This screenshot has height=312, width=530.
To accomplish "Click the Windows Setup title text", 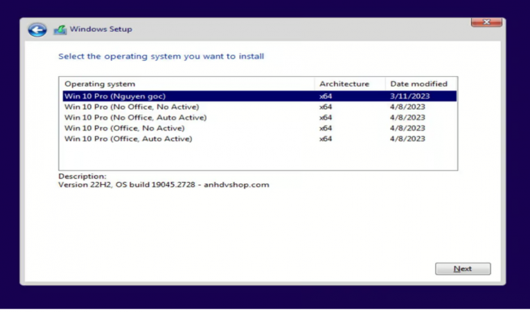I will point(100,29).
